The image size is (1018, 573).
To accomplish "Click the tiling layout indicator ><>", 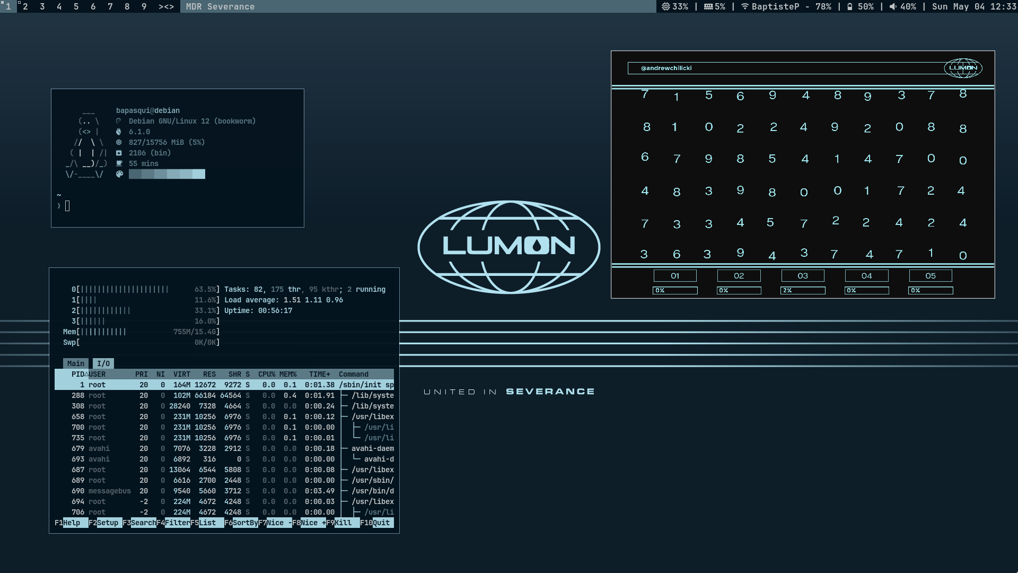I will 166,6.
